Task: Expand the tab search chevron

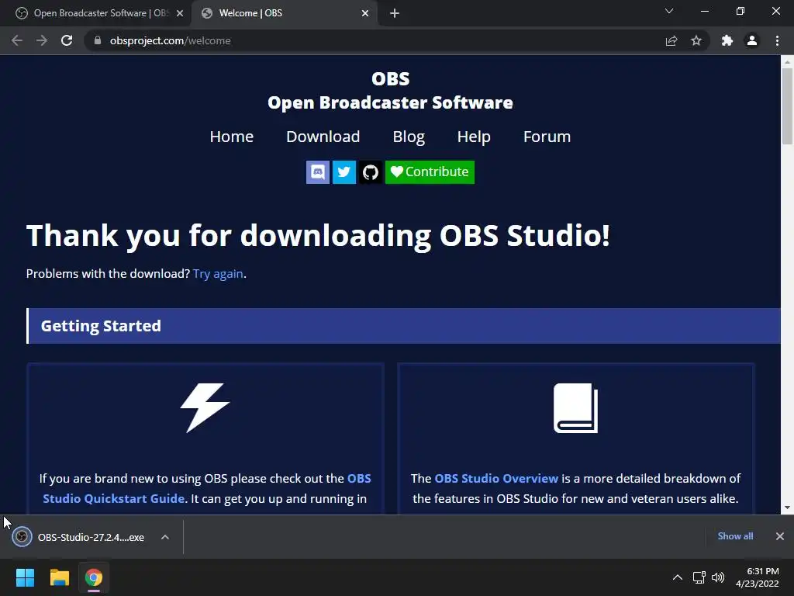Action: pos(669,11)
